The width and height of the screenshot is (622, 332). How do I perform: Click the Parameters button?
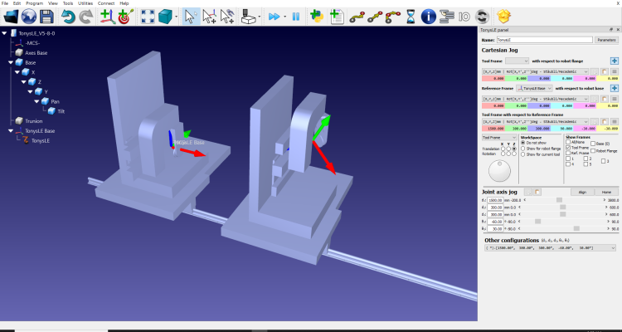tap(606, 40)
